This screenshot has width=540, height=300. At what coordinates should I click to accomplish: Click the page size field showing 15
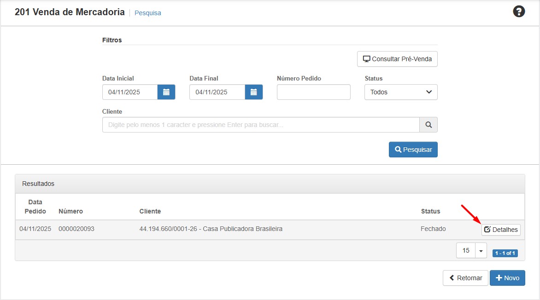click(x=466, y=251)
